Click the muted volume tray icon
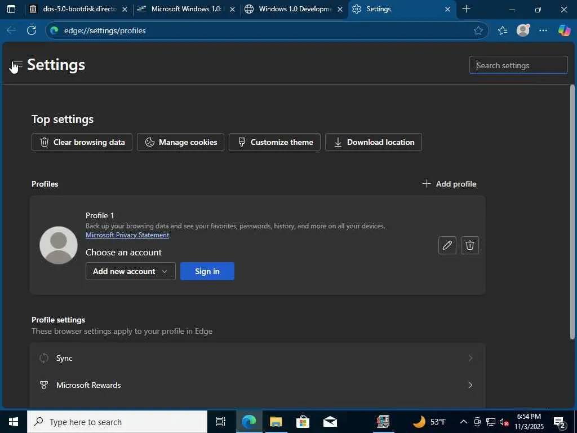 tap(503, 422)
